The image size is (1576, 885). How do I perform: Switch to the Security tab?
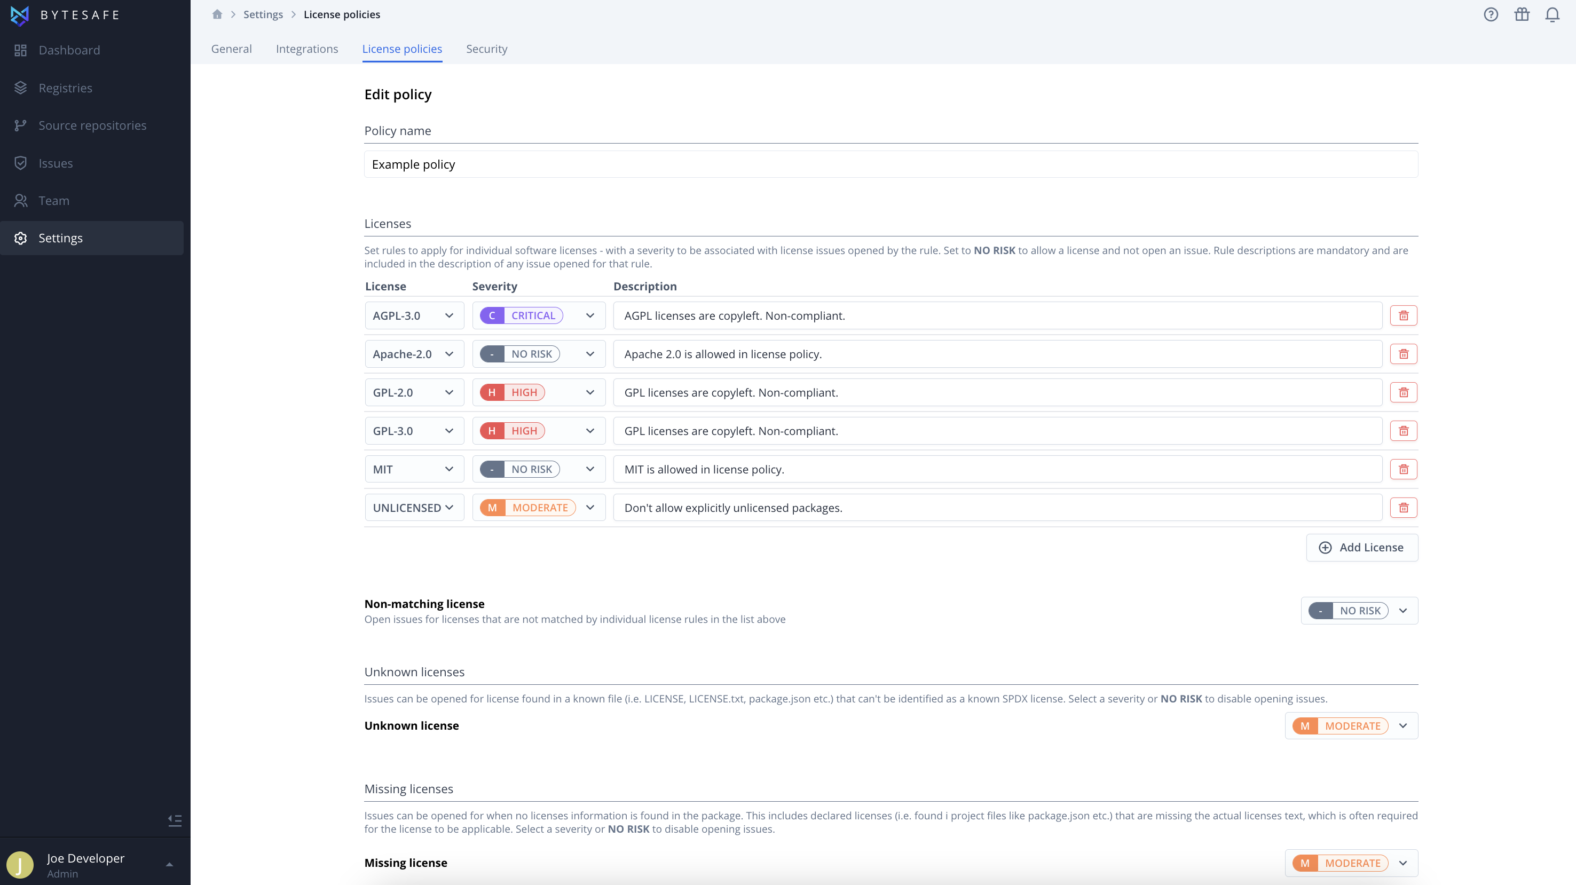coord(487,49)
